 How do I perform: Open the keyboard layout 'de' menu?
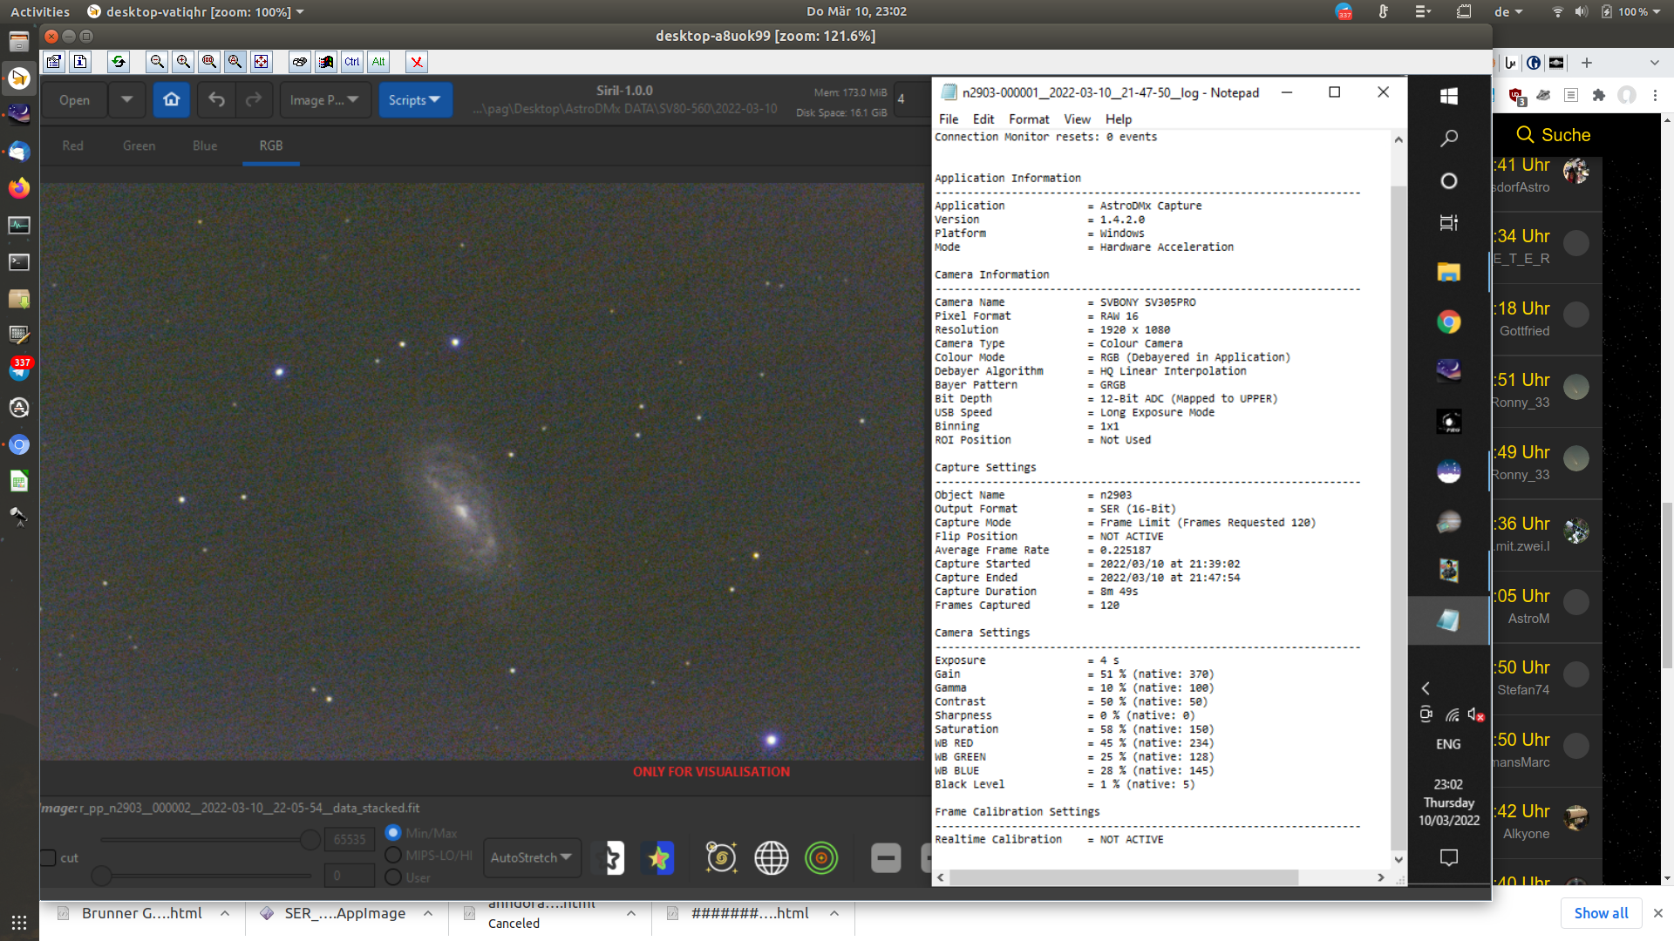(x=1508, y=12)
